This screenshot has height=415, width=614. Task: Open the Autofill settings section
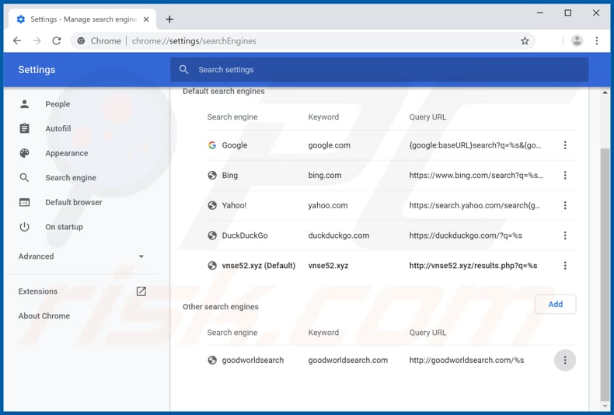(58, 128)
